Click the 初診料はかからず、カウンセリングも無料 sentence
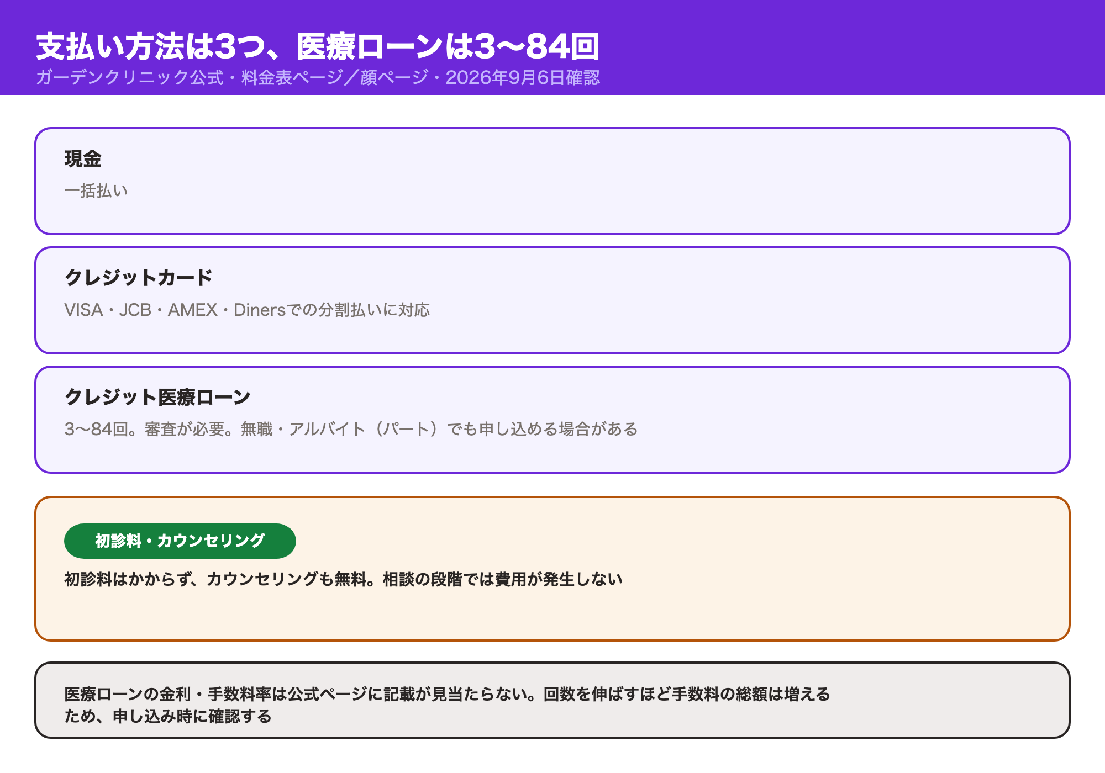This screenshot has height=773, width=1105. point(344,579)
